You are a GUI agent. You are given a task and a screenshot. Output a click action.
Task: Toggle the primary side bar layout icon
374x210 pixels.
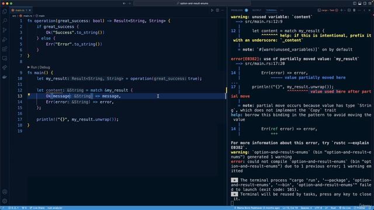coord(355,3)
